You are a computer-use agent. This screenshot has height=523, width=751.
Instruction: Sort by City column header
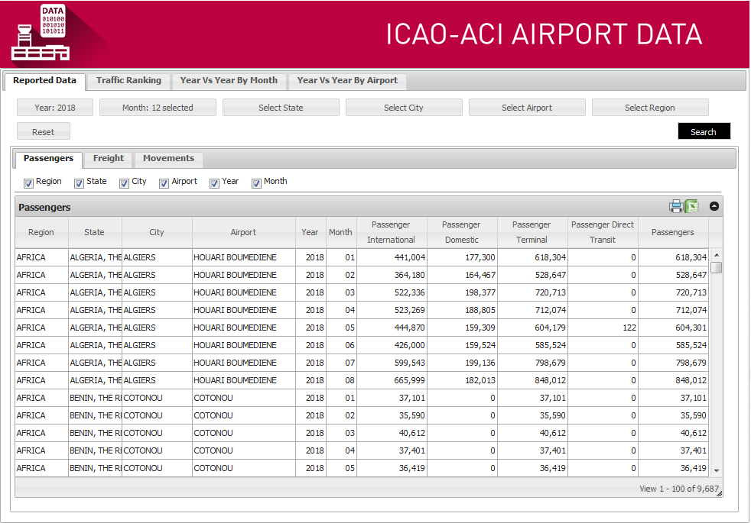click(x=157, y=232)
